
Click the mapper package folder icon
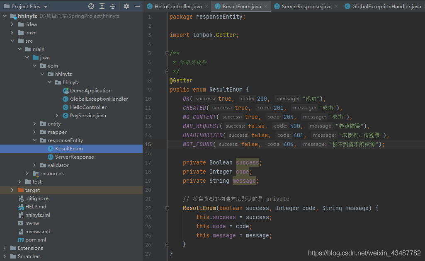pos(43,132)
